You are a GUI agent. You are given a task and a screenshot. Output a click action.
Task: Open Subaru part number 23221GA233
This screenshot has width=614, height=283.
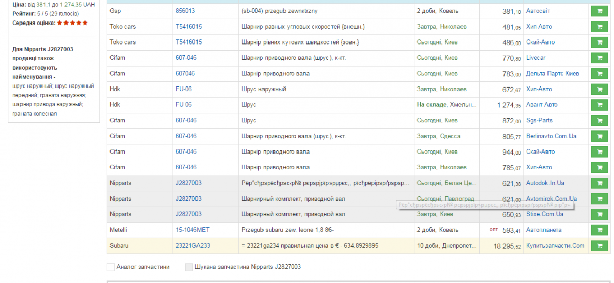192,246
